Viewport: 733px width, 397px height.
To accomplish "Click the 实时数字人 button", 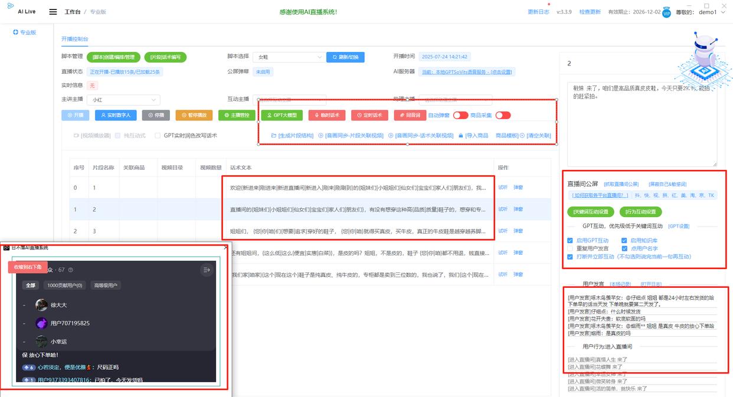I will [116, 115].
